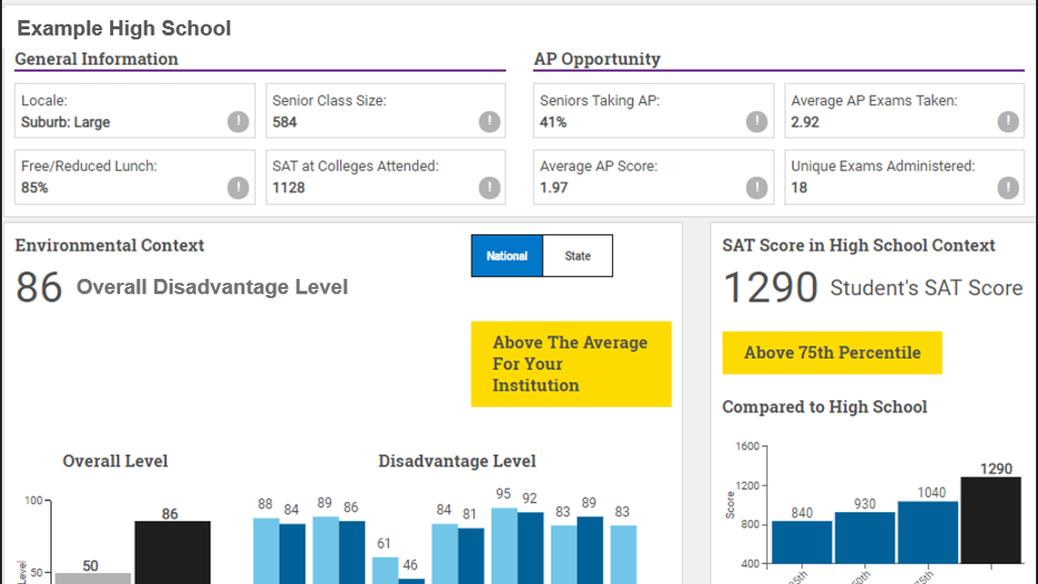Viewport: 1038px width, 584px height.
Task: Switch comparison to National
Action: click(x=507, y=256)
